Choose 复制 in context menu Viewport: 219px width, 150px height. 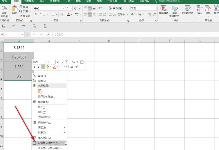coord(49,81)
